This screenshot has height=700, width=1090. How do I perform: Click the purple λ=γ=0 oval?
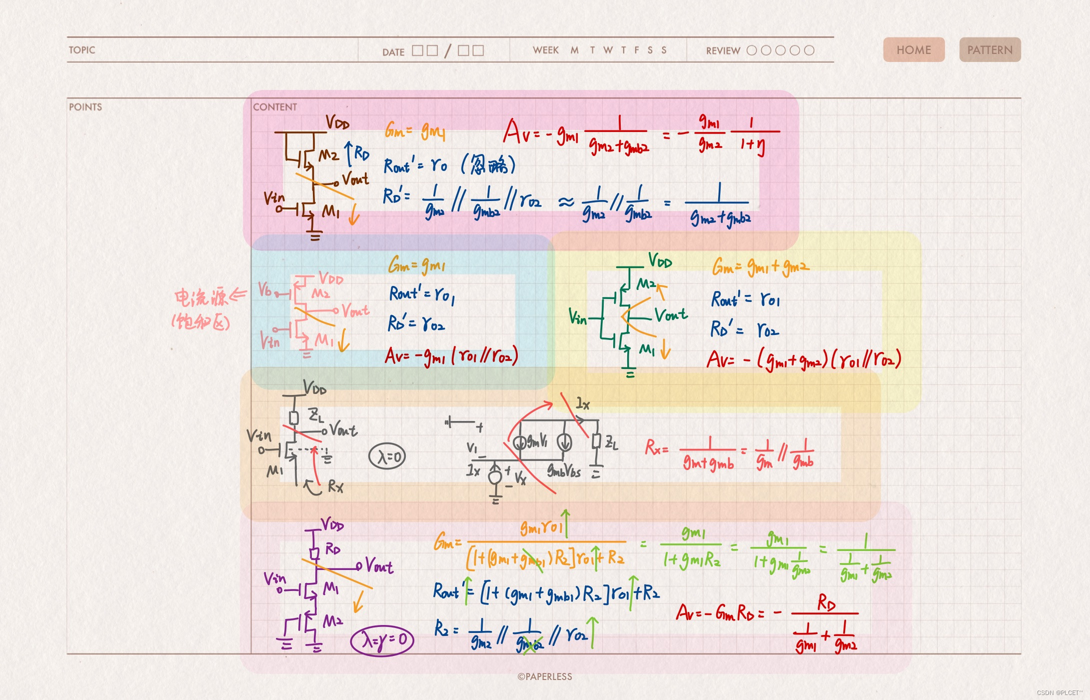(x=382, y=640)
